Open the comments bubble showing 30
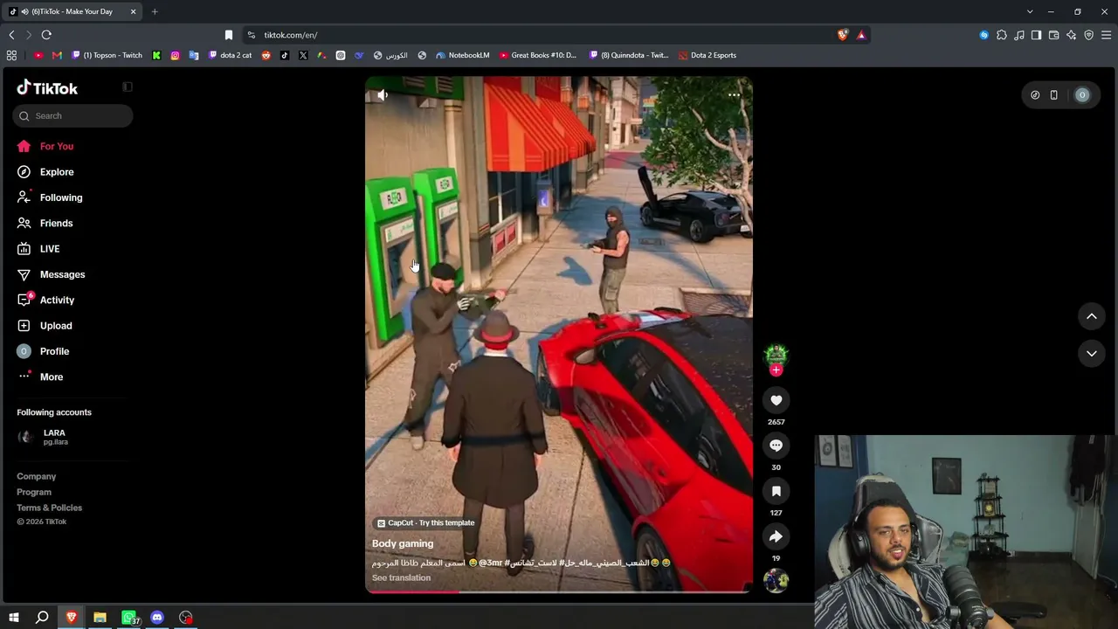 point(776,446)
